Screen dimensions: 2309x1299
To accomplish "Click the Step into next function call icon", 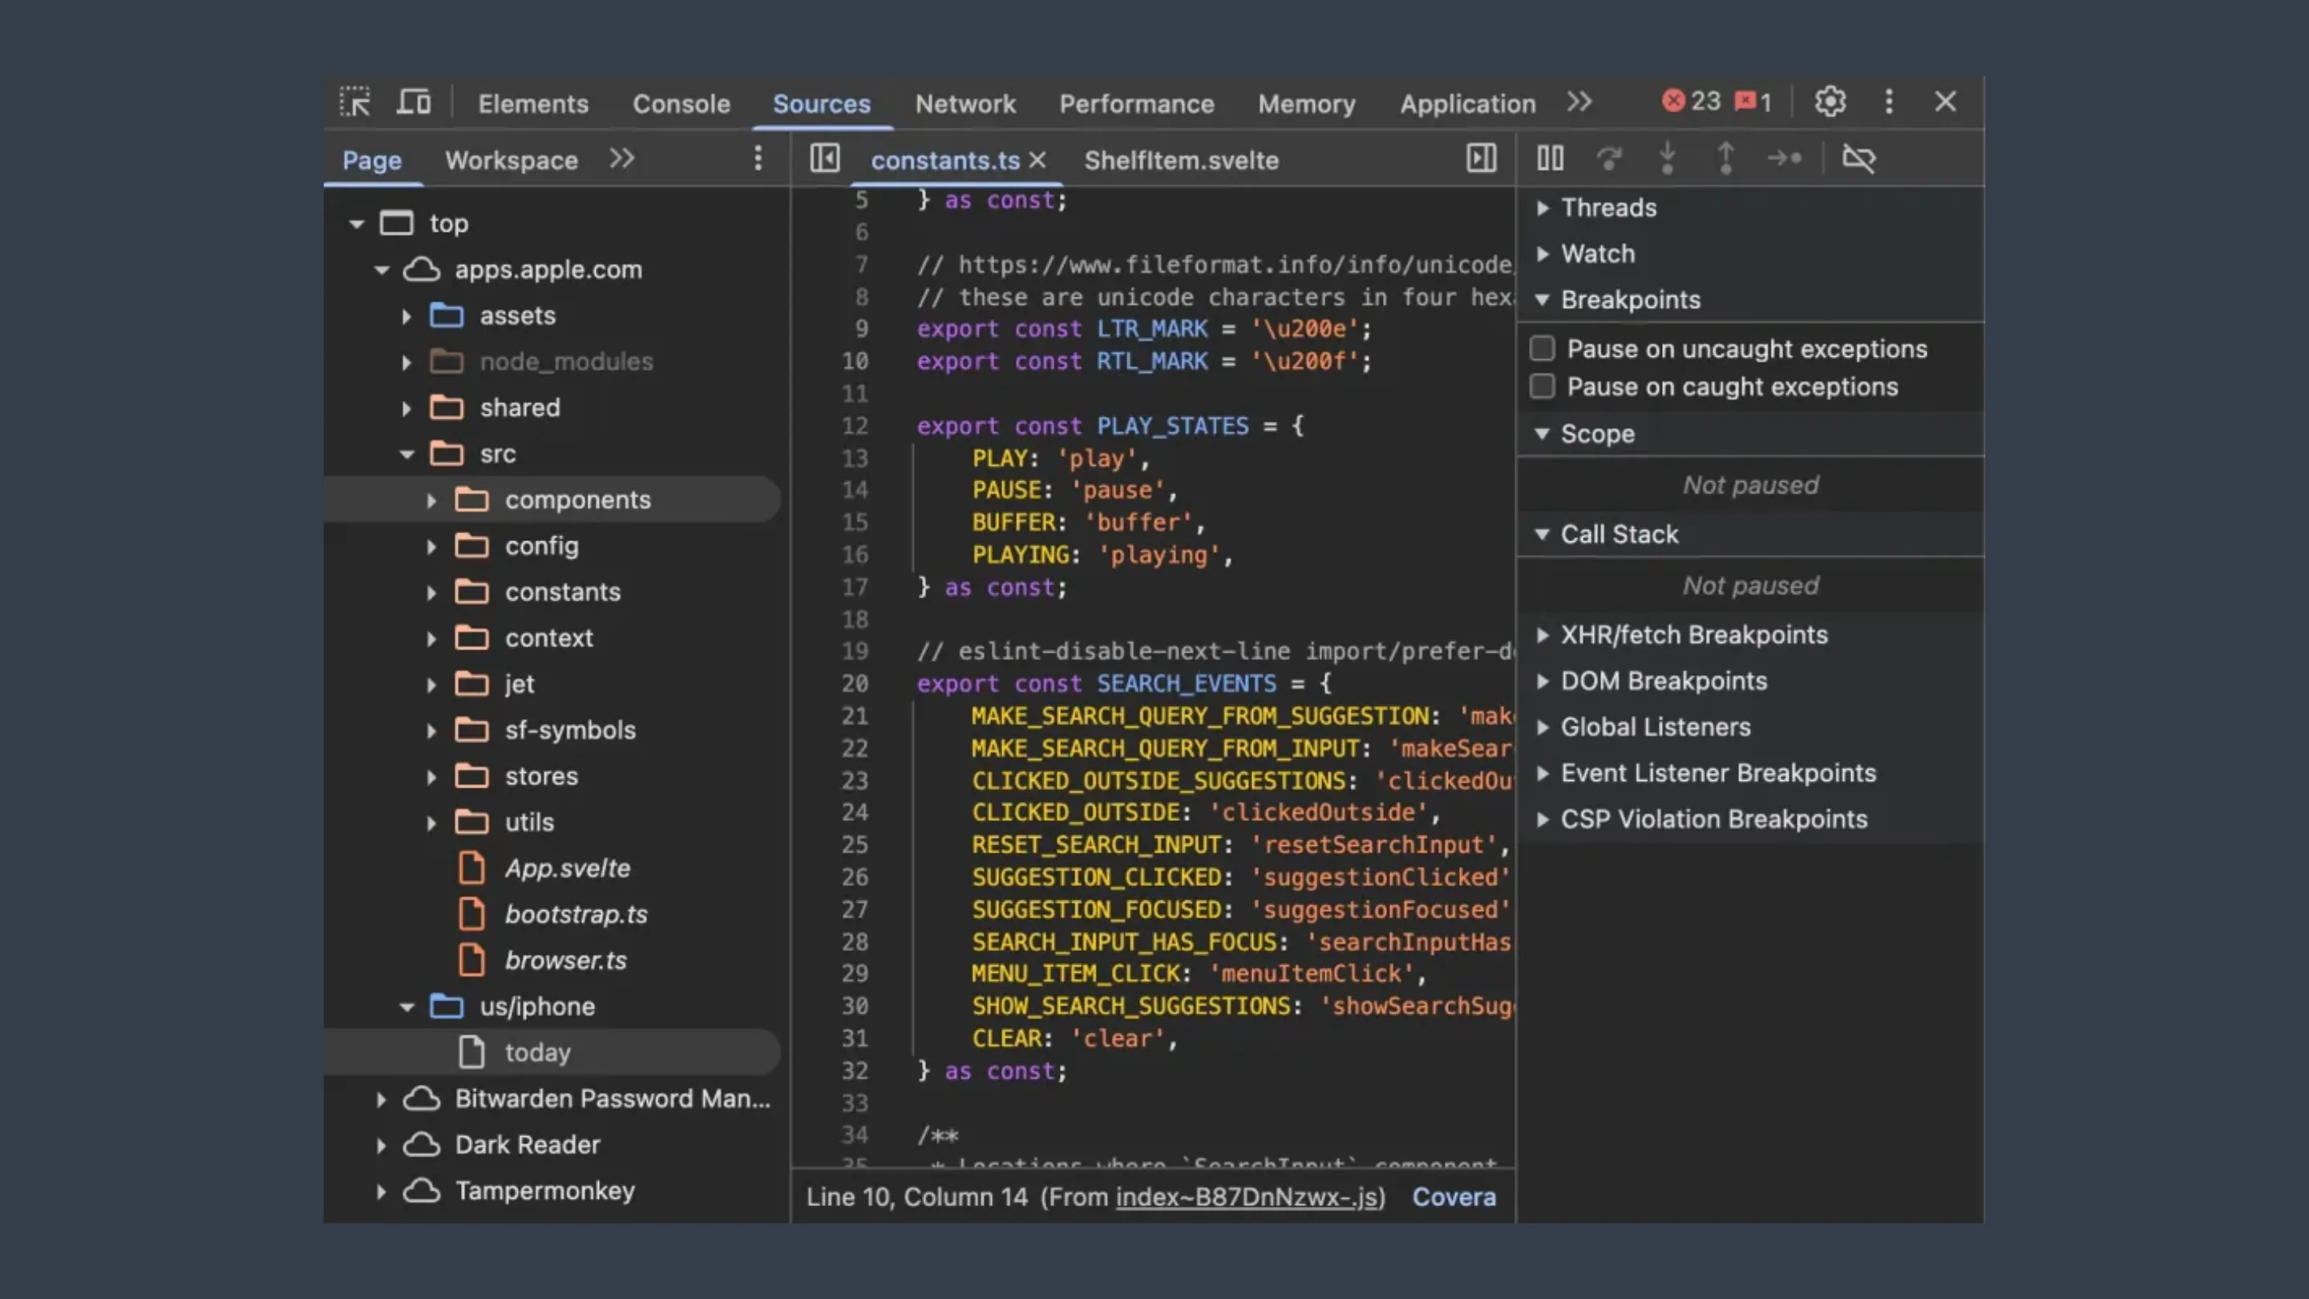I will 1668,159.
